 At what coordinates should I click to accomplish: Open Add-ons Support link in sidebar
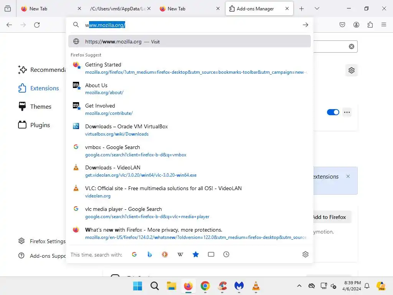pos(42,255)
